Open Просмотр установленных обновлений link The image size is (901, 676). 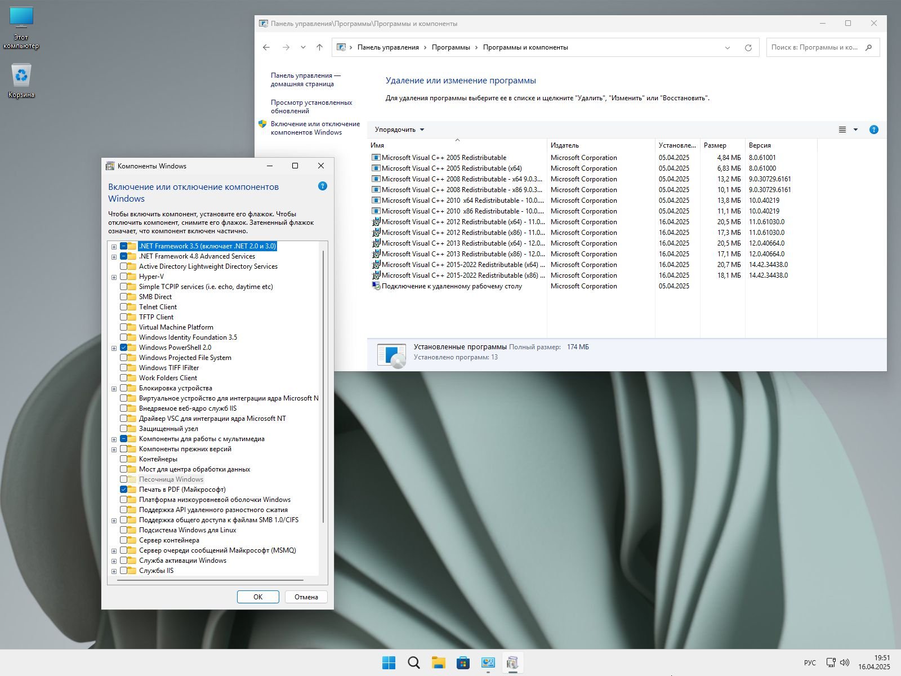click(311, 106)
